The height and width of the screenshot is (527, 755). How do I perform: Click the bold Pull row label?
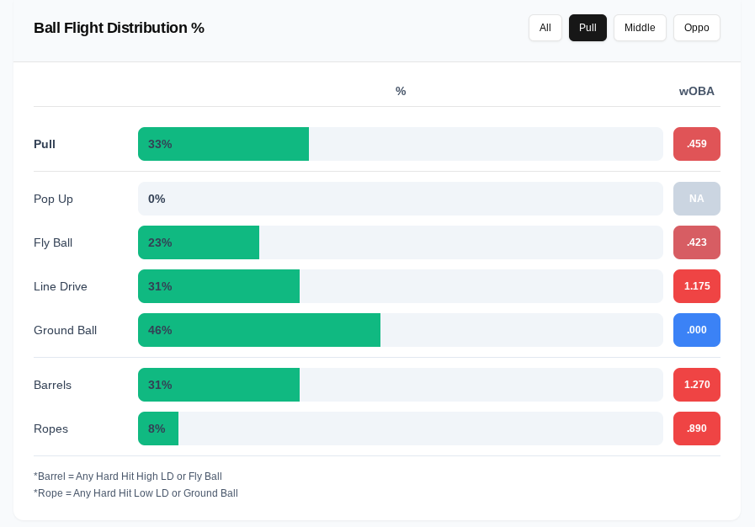pos(45,144)
